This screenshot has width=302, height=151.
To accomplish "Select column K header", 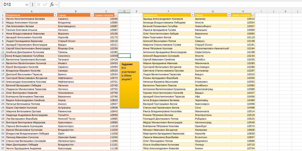I will [286, 11].
